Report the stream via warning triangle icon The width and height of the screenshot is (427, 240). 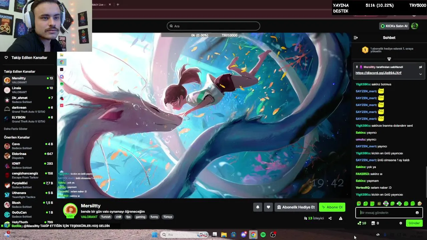341,218
